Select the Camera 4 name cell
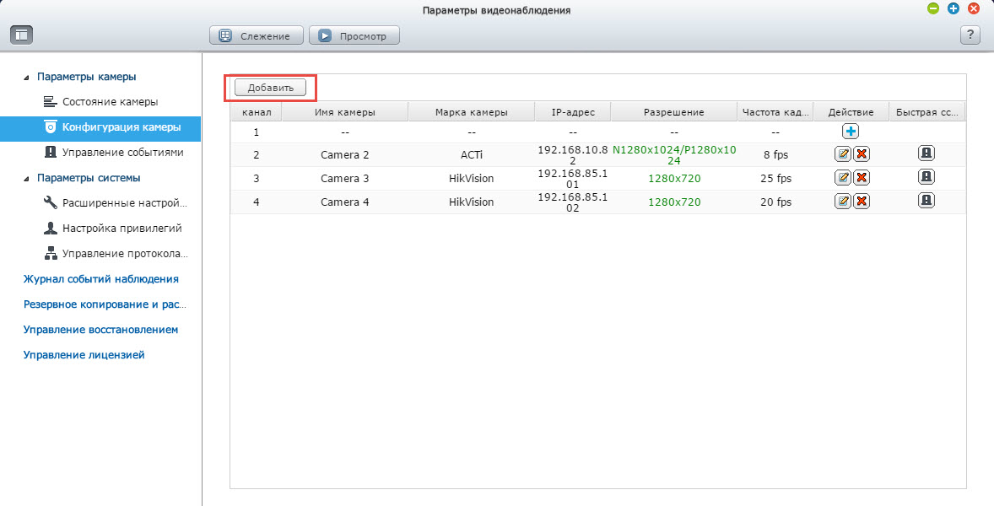 (345, 202)
